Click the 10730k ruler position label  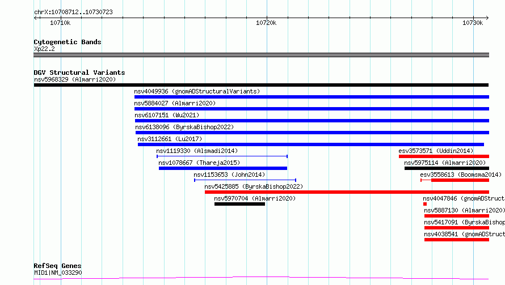coord(473,23)
